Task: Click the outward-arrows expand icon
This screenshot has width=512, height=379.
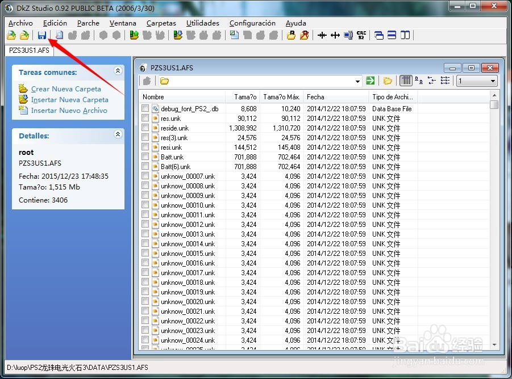Action: click(335, 35)
